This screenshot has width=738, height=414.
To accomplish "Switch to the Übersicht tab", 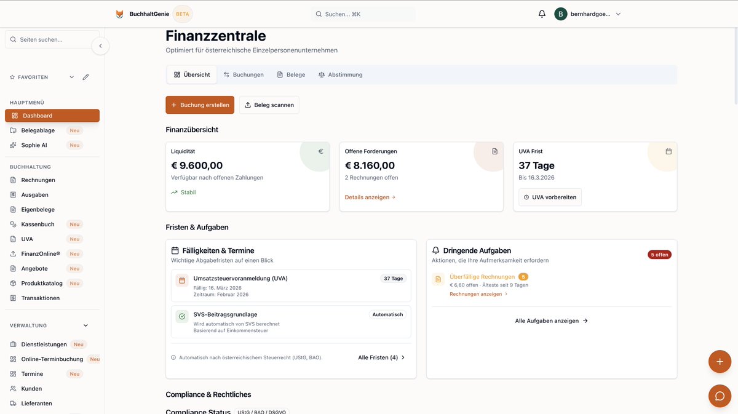I will point(192,74).
